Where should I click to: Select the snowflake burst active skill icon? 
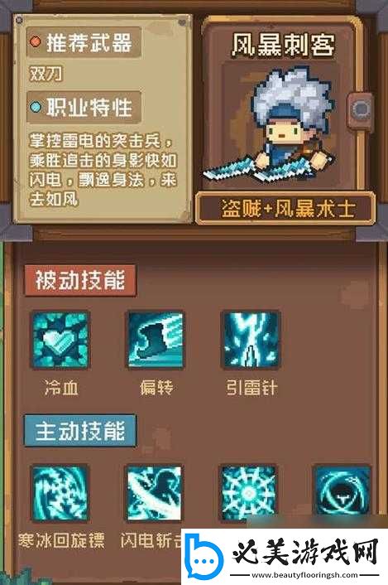(248, 493)
